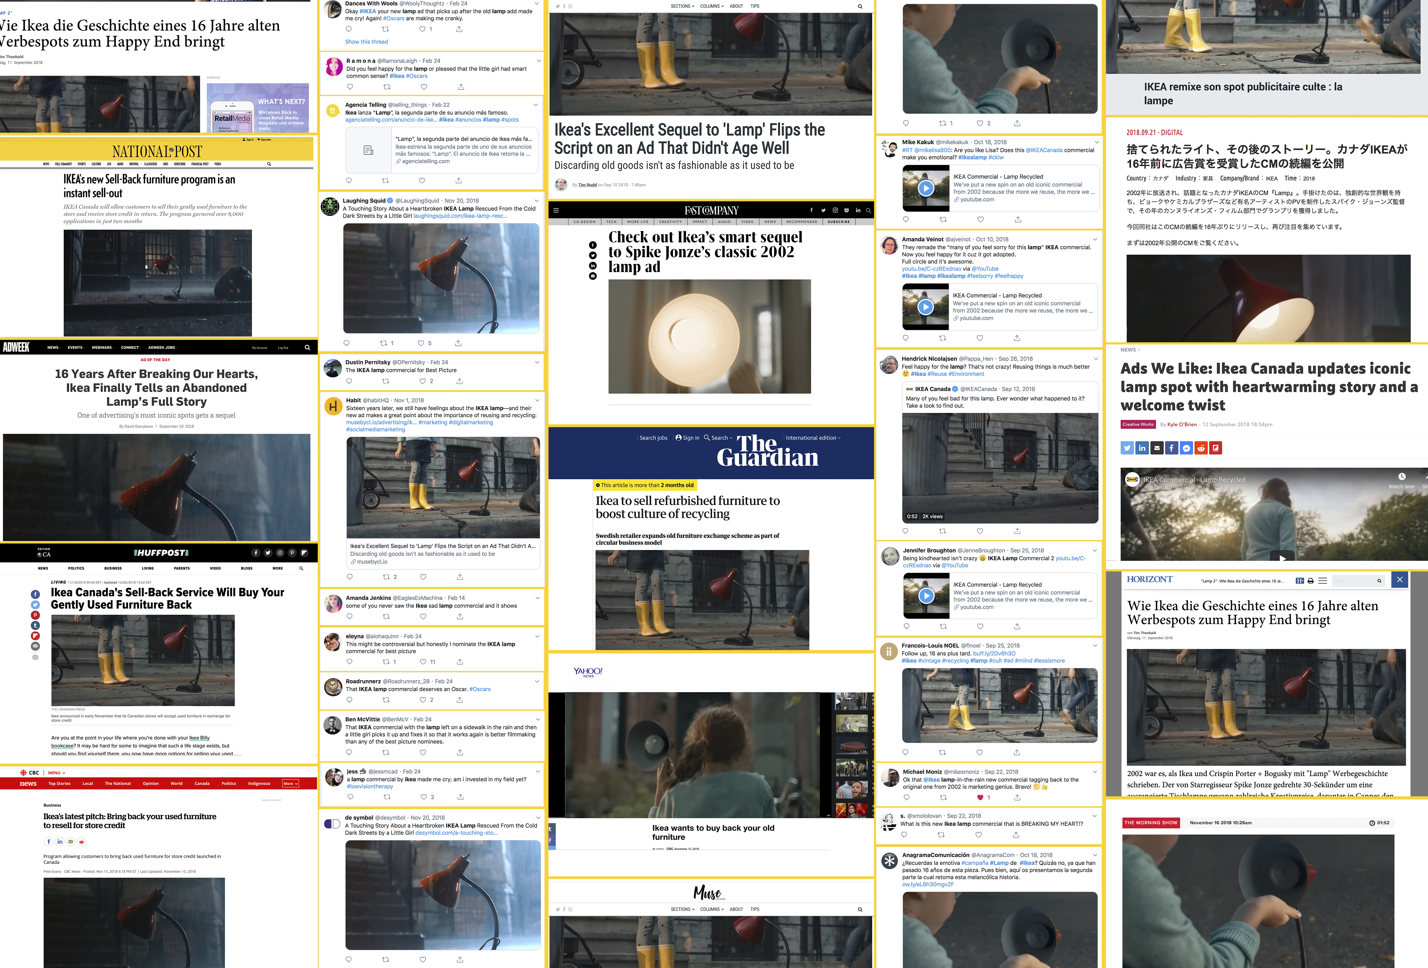
Task: Close the Horizont overlay with the X button
Action: [1400, 580]
